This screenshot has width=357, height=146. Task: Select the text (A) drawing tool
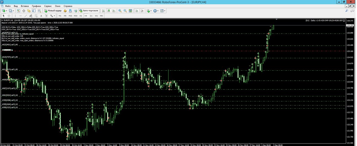pos(41,16)
